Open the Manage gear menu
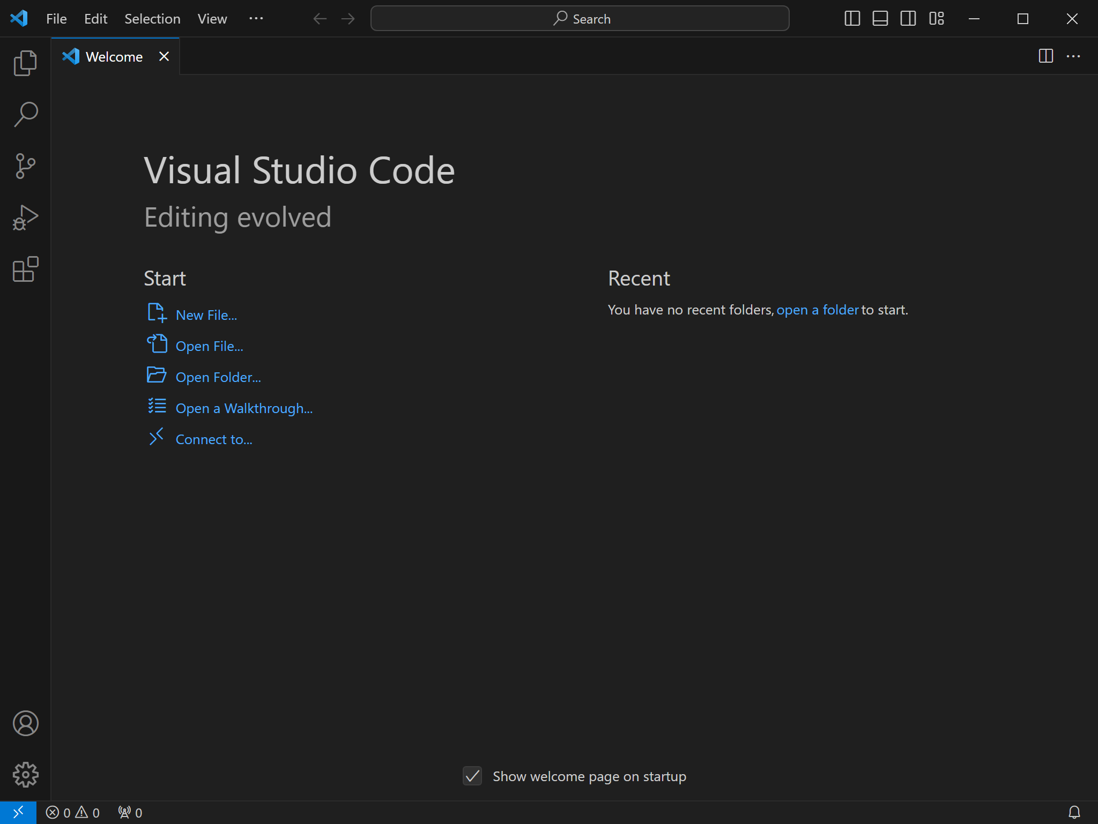1098x824 pixels. point(25,775)
